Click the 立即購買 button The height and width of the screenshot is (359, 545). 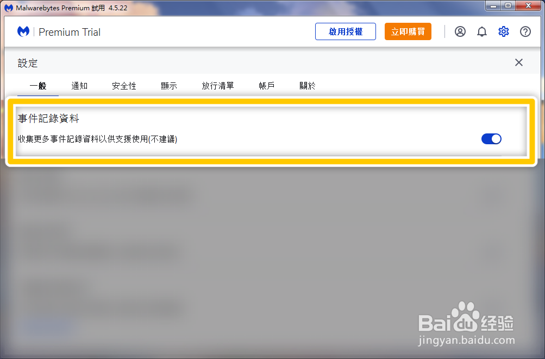(408, 31)
